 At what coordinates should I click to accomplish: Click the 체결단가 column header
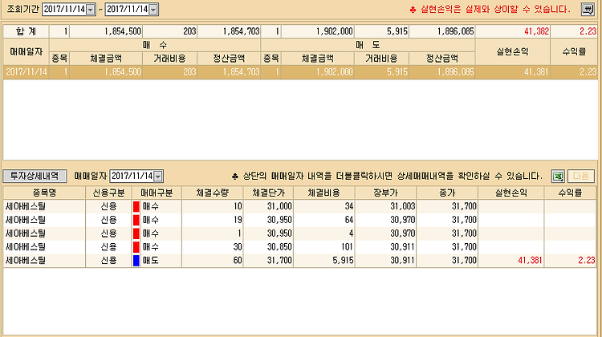[268, 193]
